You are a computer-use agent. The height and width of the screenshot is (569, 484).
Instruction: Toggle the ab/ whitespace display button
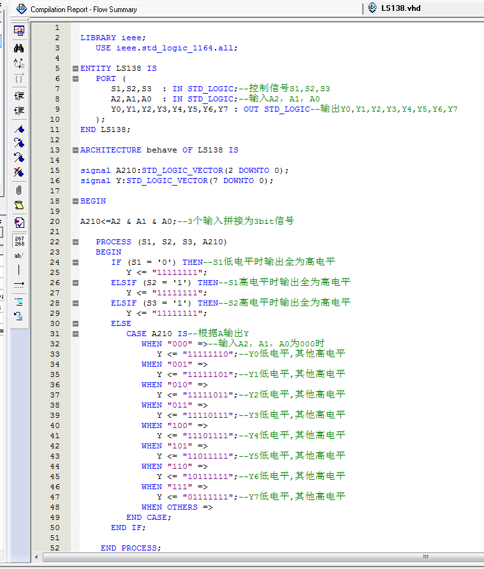point(19,255)
